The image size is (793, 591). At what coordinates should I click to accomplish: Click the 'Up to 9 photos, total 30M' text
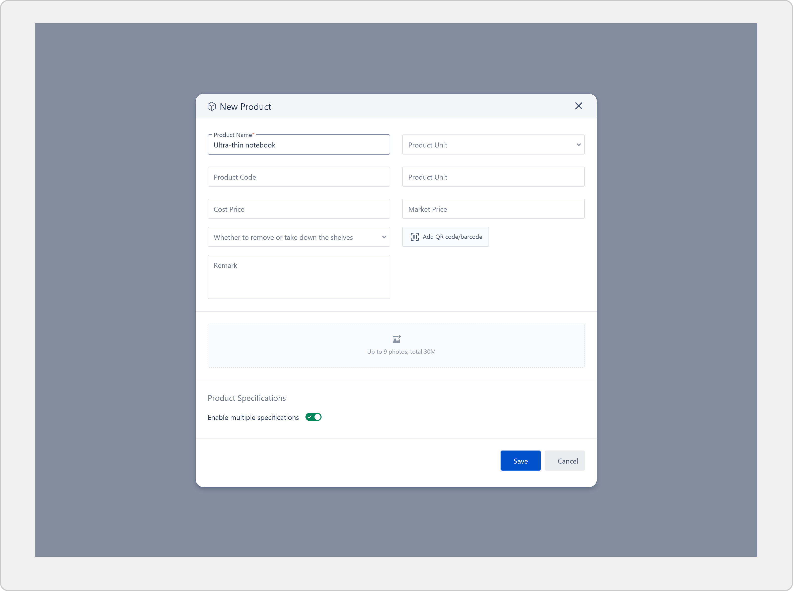(401, 352)
